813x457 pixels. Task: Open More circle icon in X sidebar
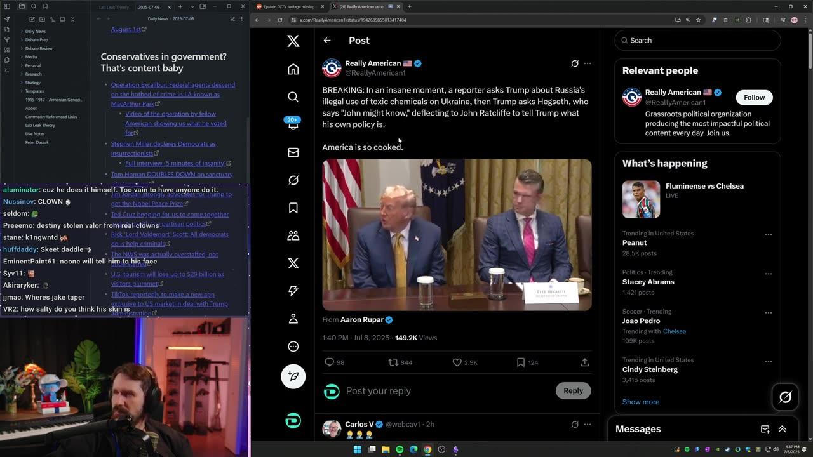point(293,347)
